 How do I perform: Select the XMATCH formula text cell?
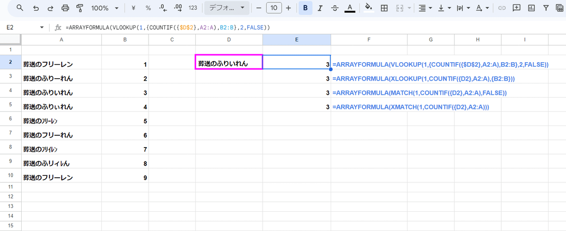tap(411, 107)
